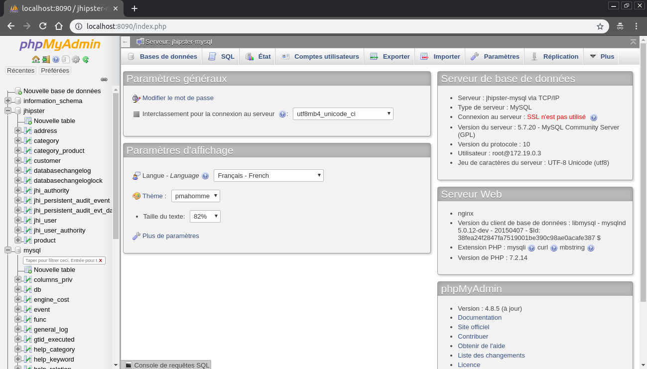Click the table icon beside product

[28, 240]
